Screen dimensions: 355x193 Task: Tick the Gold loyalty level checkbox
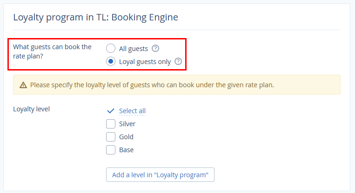111,137
